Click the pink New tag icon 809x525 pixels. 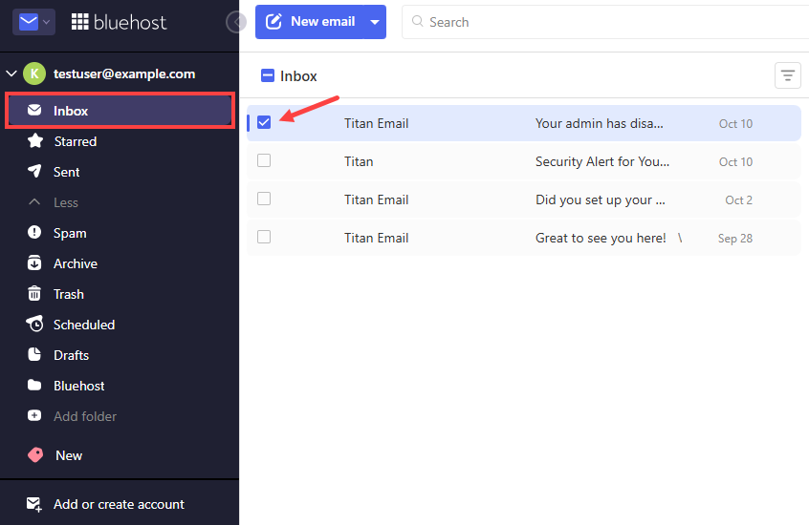[35, 454]
